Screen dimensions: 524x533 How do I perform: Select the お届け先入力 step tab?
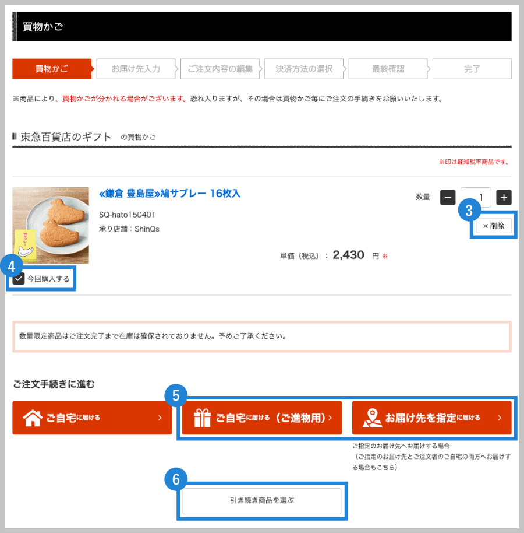point(136,69)
